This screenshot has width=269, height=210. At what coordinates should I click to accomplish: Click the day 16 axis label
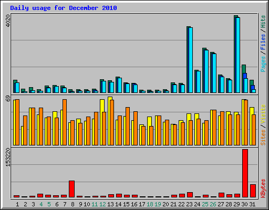pos(134,204)
